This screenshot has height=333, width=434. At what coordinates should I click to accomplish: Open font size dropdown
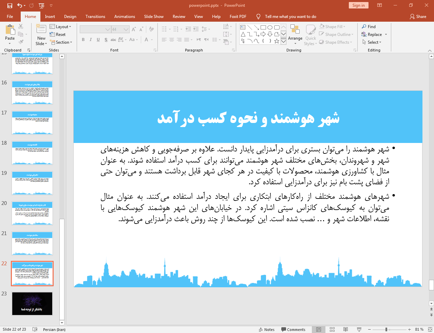click(x=126, y=29)
